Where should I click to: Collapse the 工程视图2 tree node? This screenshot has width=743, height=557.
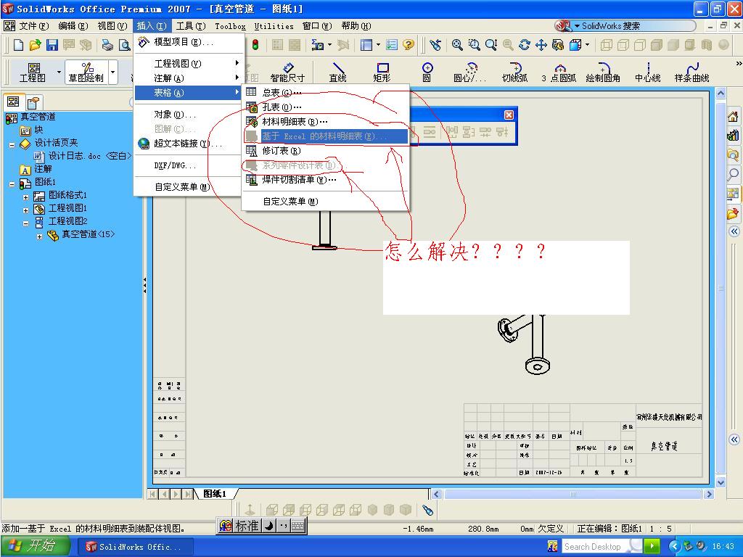[26, 223]
